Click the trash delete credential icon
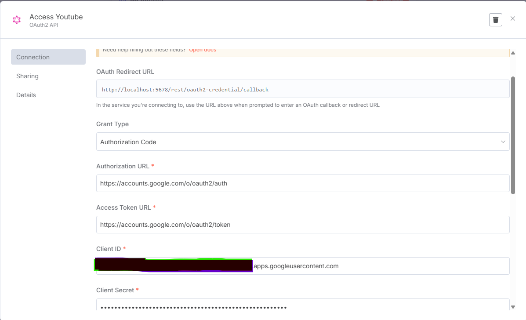The width and height of the screenshot is (526, 320). click(x=496, y=20)
